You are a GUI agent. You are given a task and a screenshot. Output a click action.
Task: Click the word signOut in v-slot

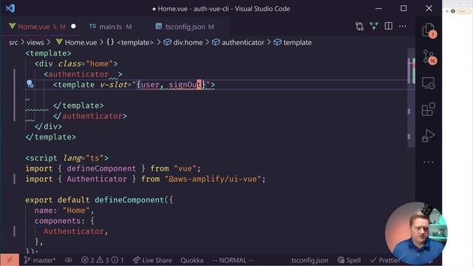pyautogui.click(x=185, y=85)
